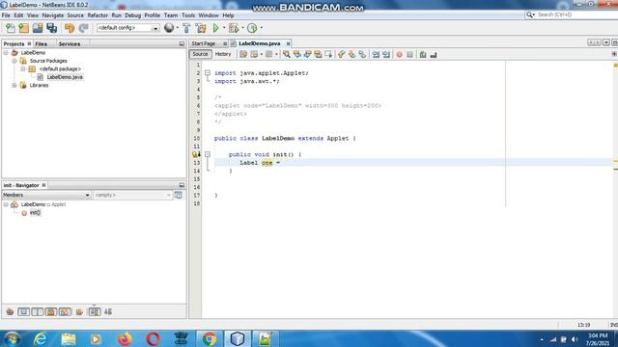Click the New File toolbar icon
Screen dimensions: 618x347
tap(11, 28)
